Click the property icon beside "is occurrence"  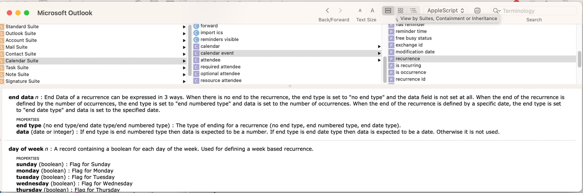[x=391, y=73]
